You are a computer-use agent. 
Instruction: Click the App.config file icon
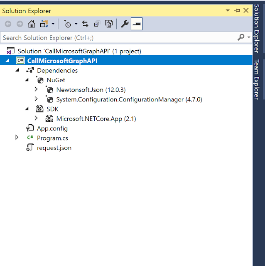[30, 128]
